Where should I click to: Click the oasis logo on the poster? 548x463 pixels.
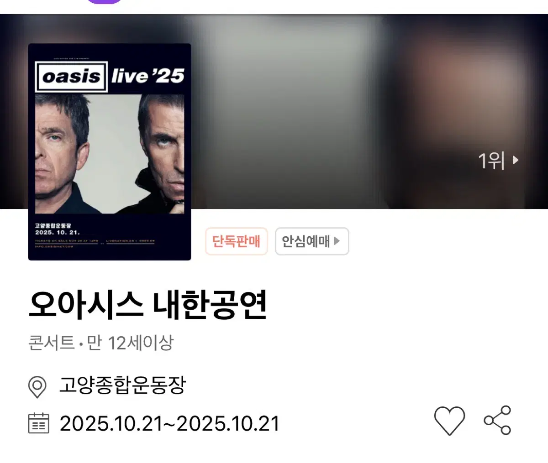72,77
